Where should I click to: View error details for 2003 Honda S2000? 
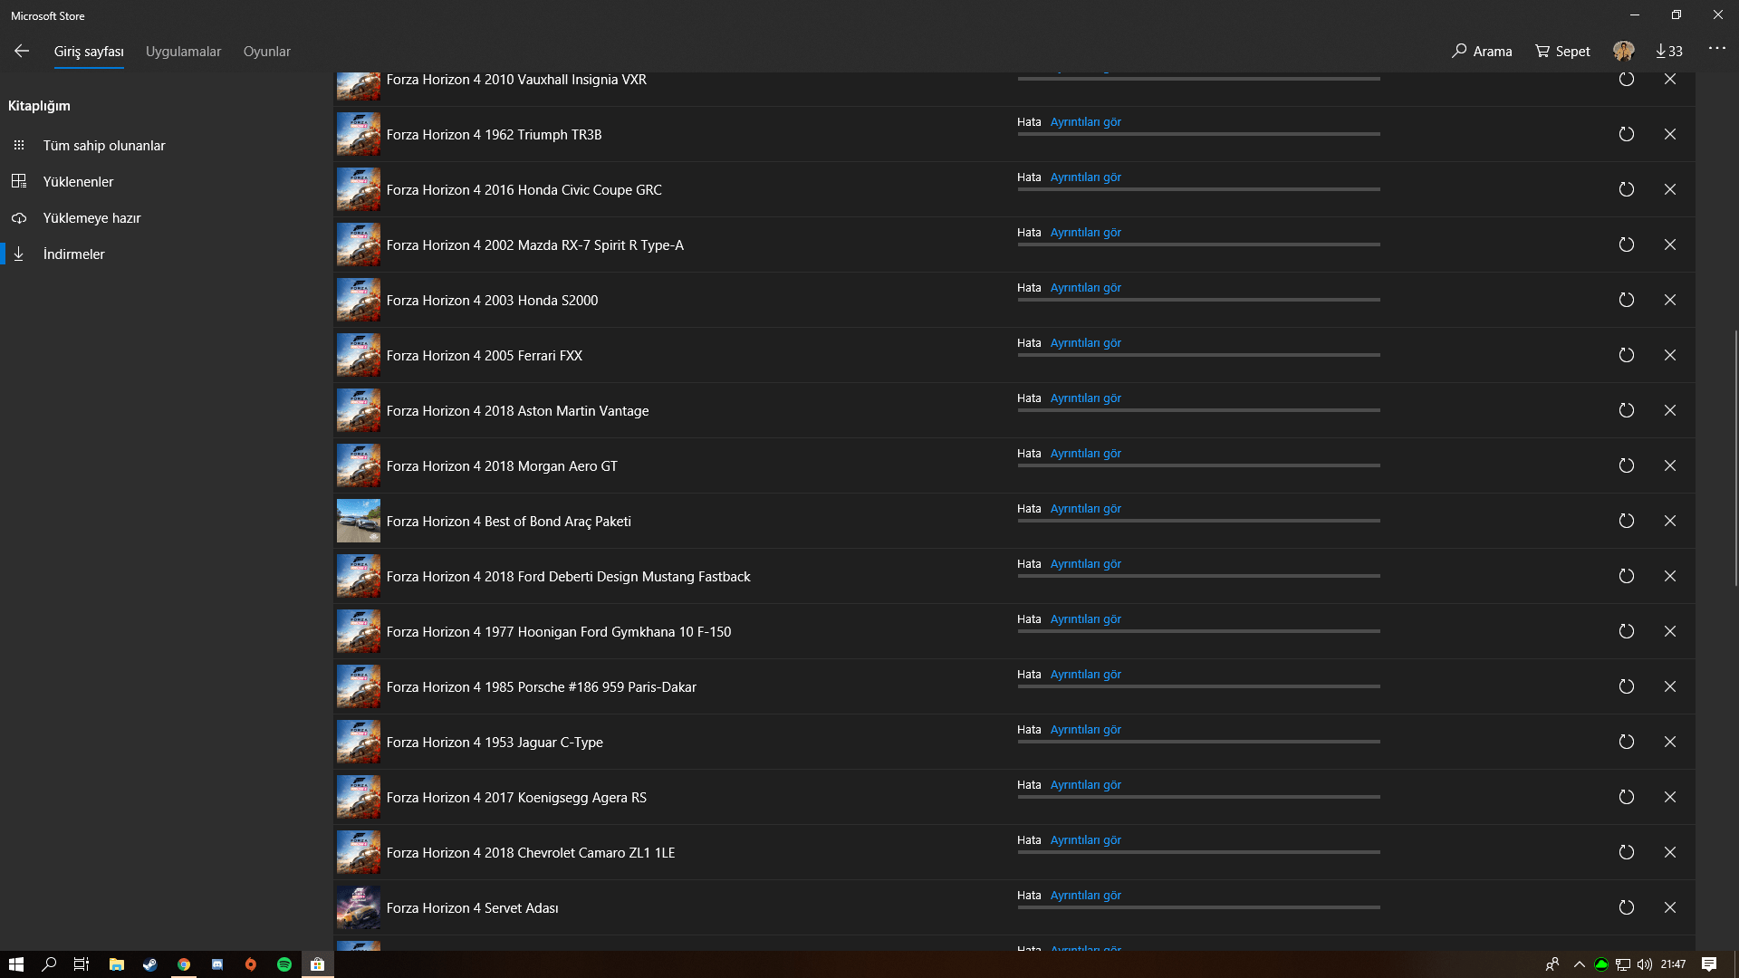[x=1085, y=288]
